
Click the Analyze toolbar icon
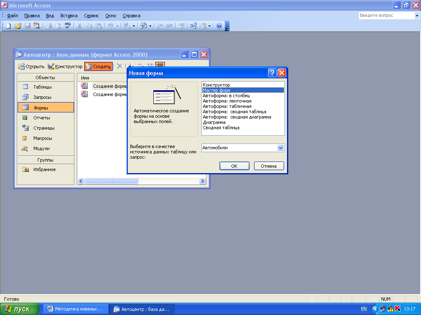pyautogui.click(x=143, y=26)
